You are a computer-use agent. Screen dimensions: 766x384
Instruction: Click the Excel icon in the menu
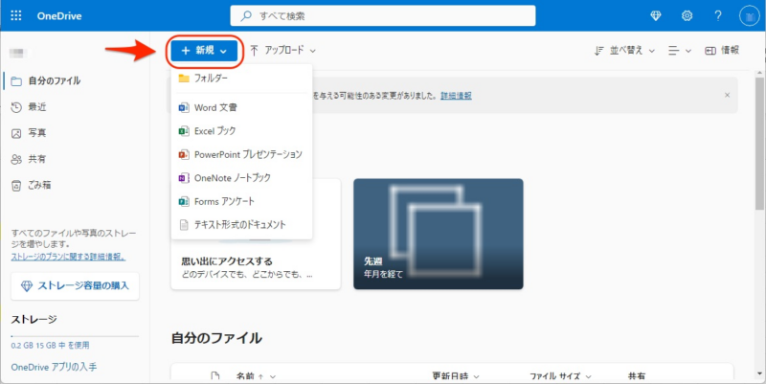(184, 131)
